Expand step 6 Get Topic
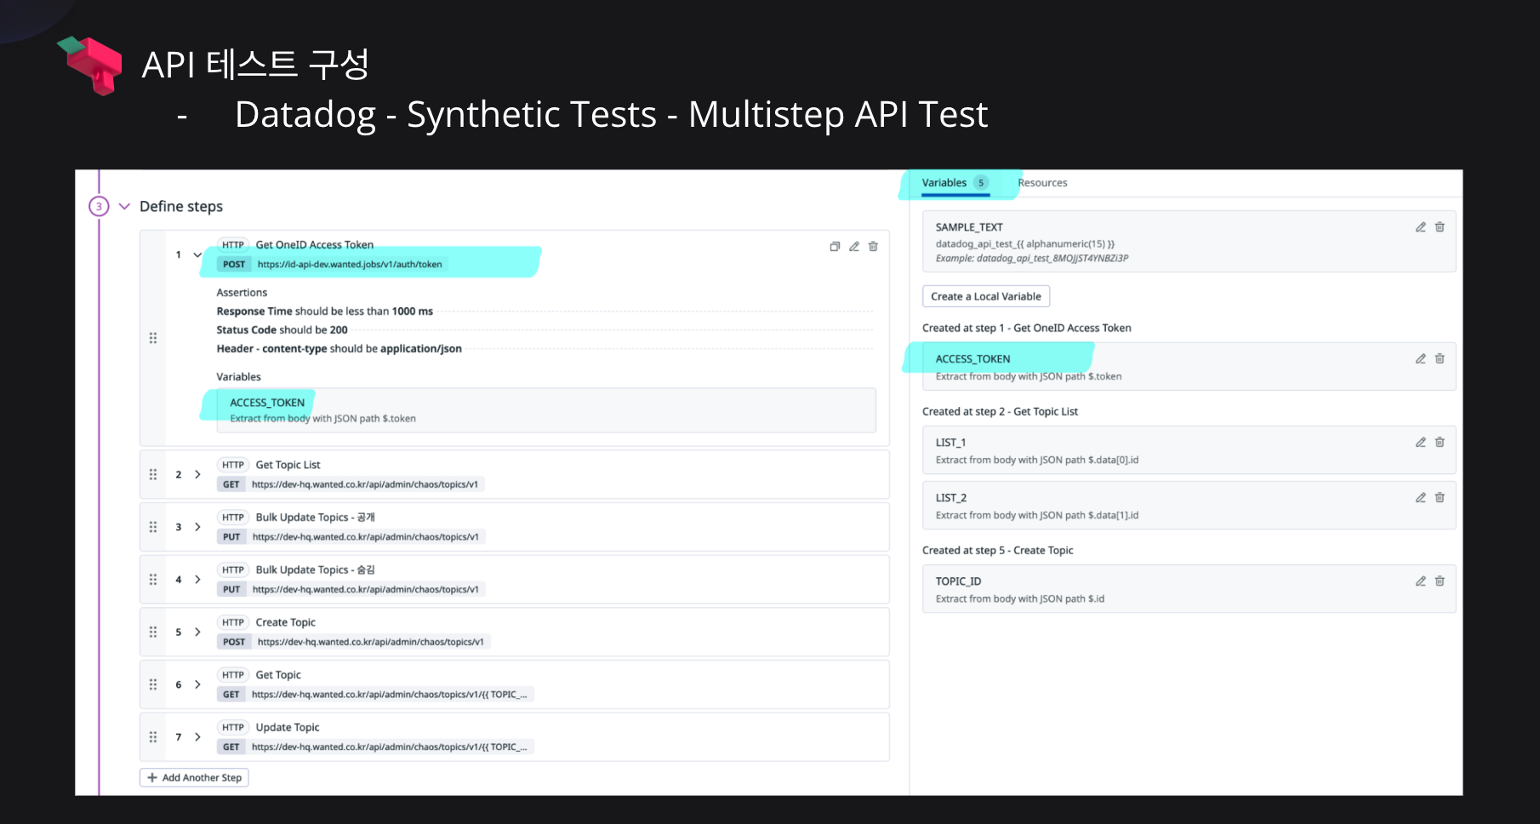 [197, 684]
